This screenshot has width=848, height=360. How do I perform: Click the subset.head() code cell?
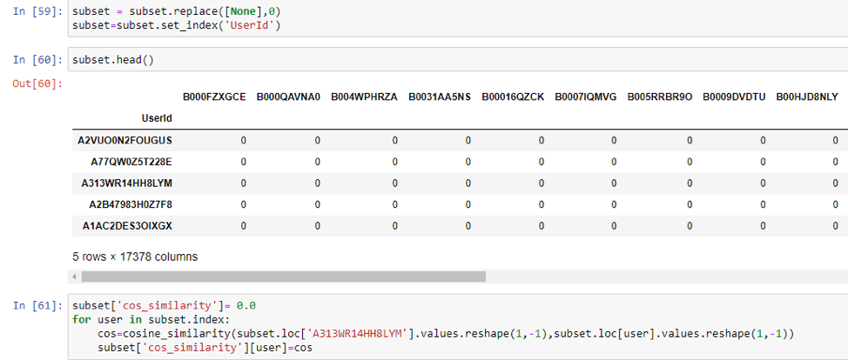458,59
